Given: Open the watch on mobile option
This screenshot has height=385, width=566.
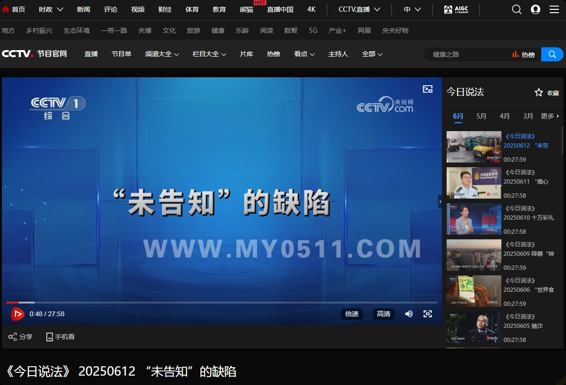Looking at the screenshot, I should point(50,337).
